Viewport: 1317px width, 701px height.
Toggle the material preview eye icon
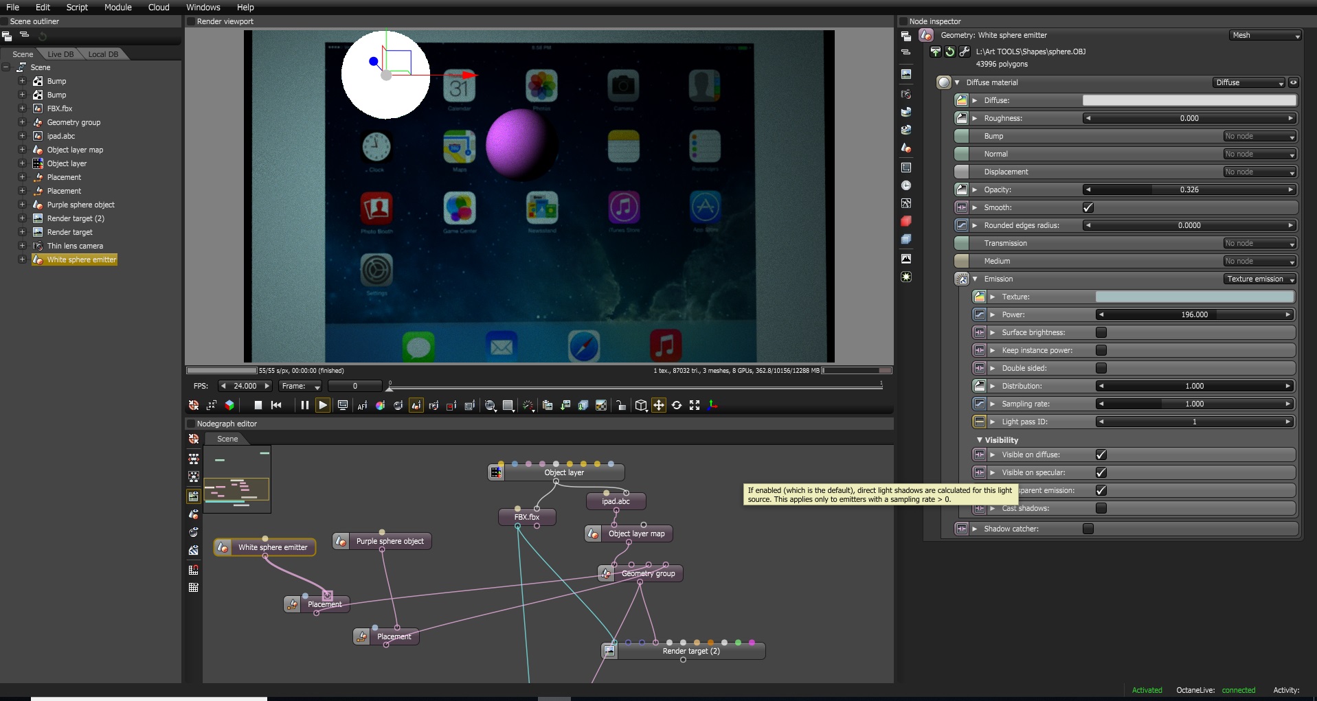(1293, 82)
